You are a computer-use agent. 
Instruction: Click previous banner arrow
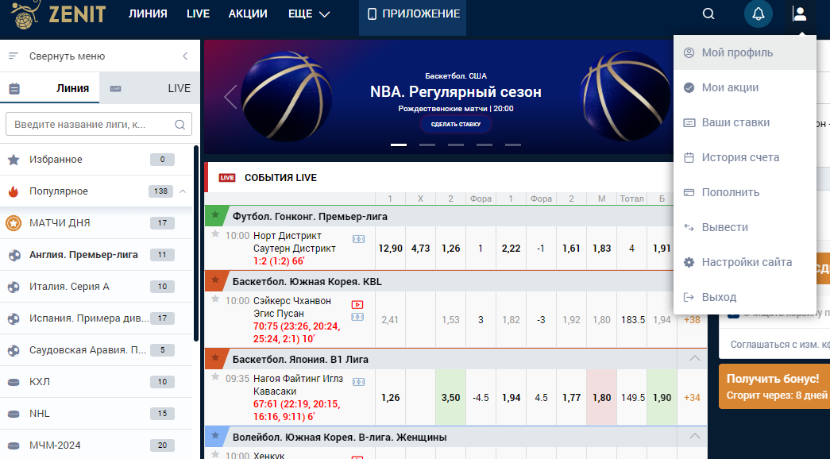(230, 97)
